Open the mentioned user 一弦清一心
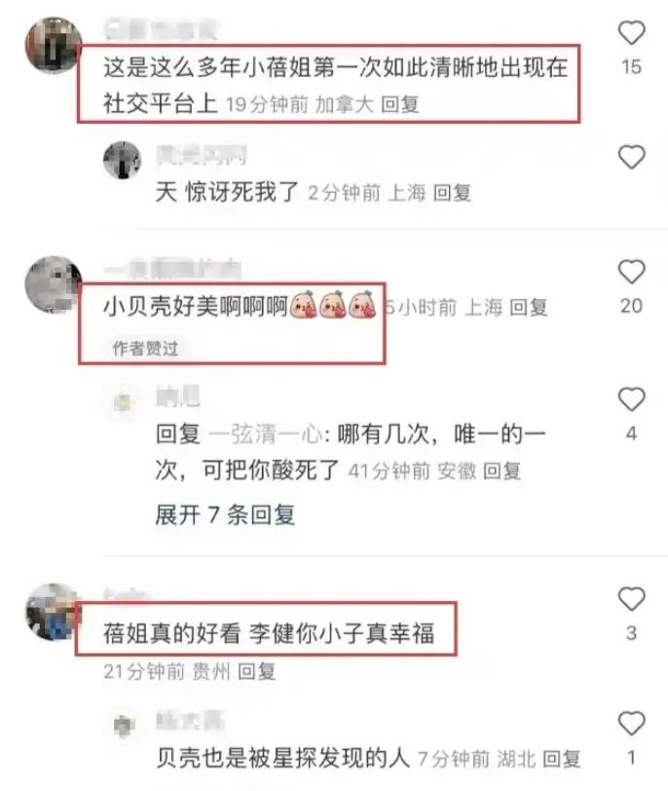Image resolution: width=668 pixels, height=791 pixels. 265,433
